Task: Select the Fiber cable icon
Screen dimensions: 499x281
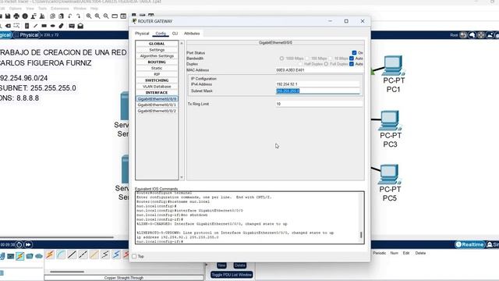Action: [94, 254]
